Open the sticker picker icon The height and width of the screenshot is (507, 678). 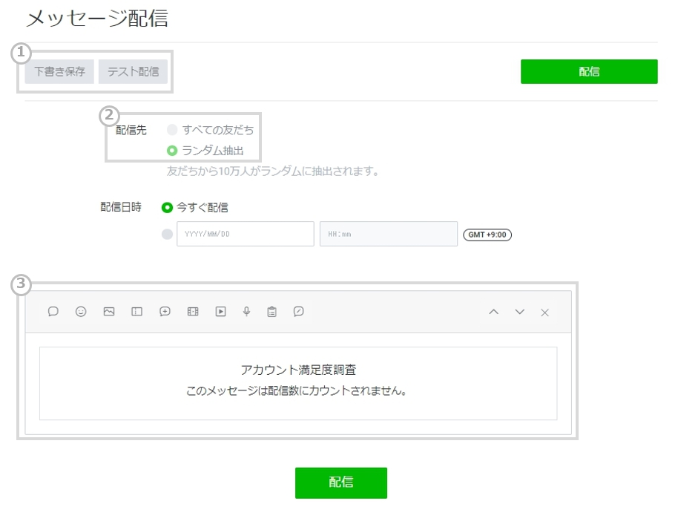(x=81, y=312)
